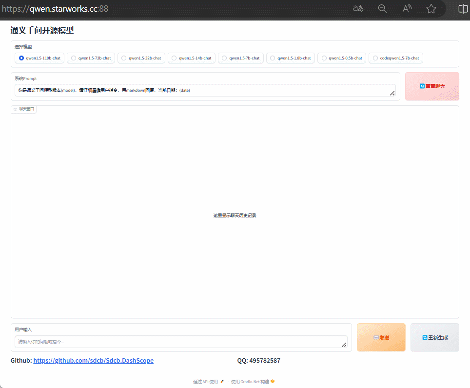Open the split screen icon at top right
This screenshot has width=470, height=388.
[462, 8]
